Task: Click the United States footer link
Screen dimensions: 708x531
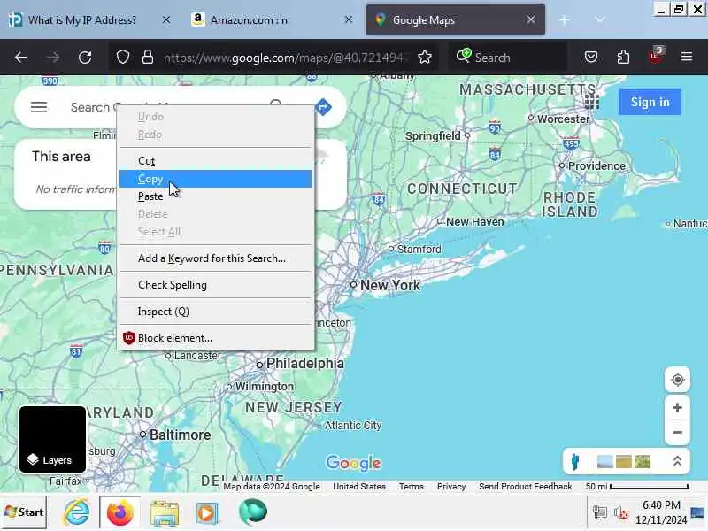Action: coord(359,486)
